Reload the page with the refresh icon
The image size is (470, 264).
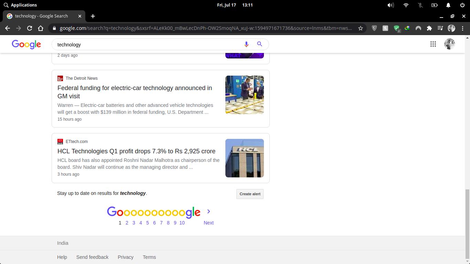click(30, 28)
